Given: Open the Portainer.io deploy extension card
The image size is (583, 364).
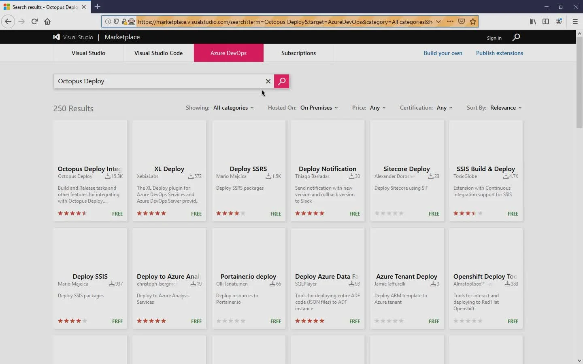Looking at the screenshot, I should coord(248,278).
